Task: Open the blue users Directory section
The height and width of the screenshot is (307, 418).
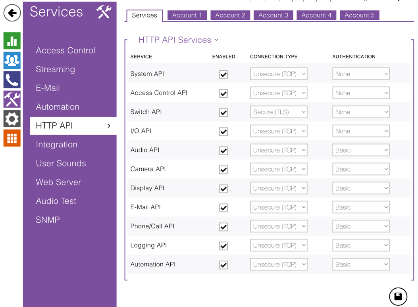Action: coord(12,60)
